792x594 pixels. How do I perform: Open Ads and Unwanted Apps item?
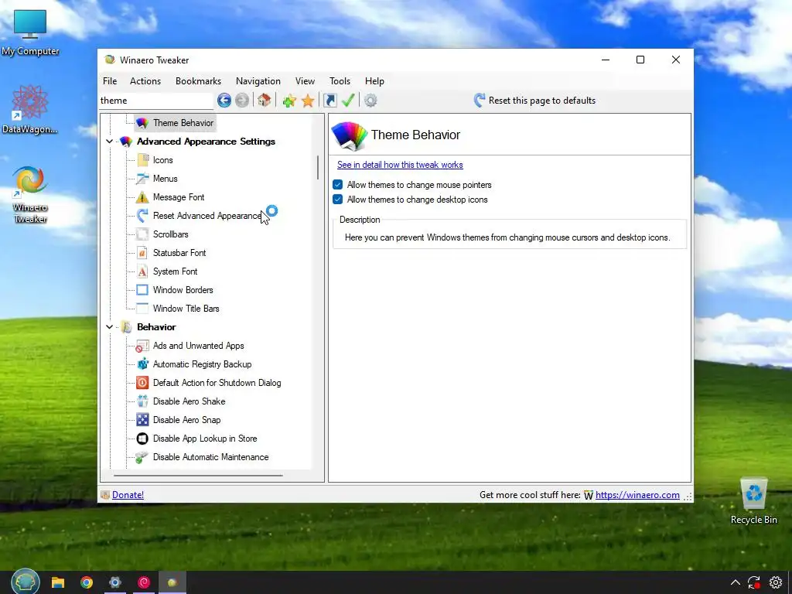[198, 346]
